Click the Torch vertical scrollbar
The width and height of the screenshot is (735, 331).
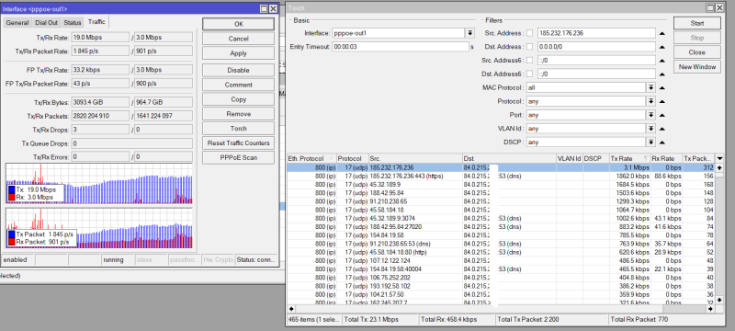(x=720, y=234)
